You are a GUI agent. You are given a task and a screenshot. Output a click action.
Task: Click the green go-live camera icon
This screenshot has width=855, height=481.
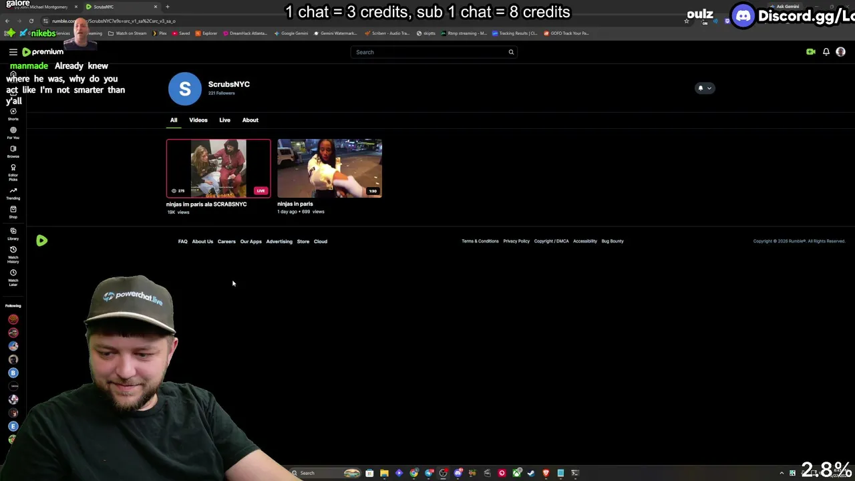[x=810, y=52]
